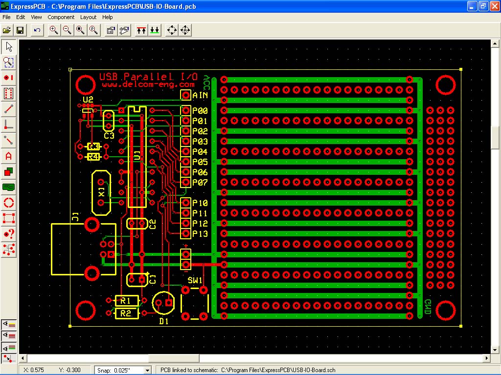Select the filled plane tool
501x375 pixels.
[x=8, y=187]
